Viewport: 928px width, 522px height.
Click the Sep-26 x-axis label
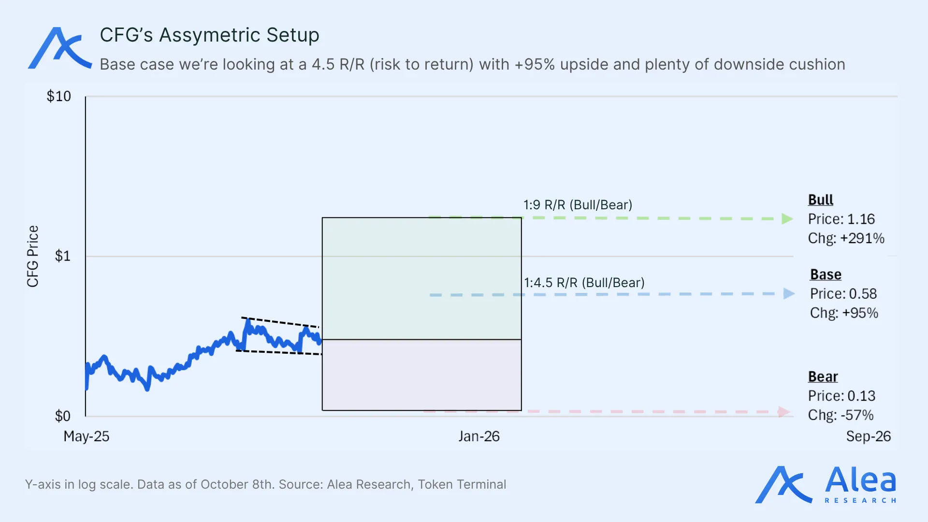[x=868, y=436]
